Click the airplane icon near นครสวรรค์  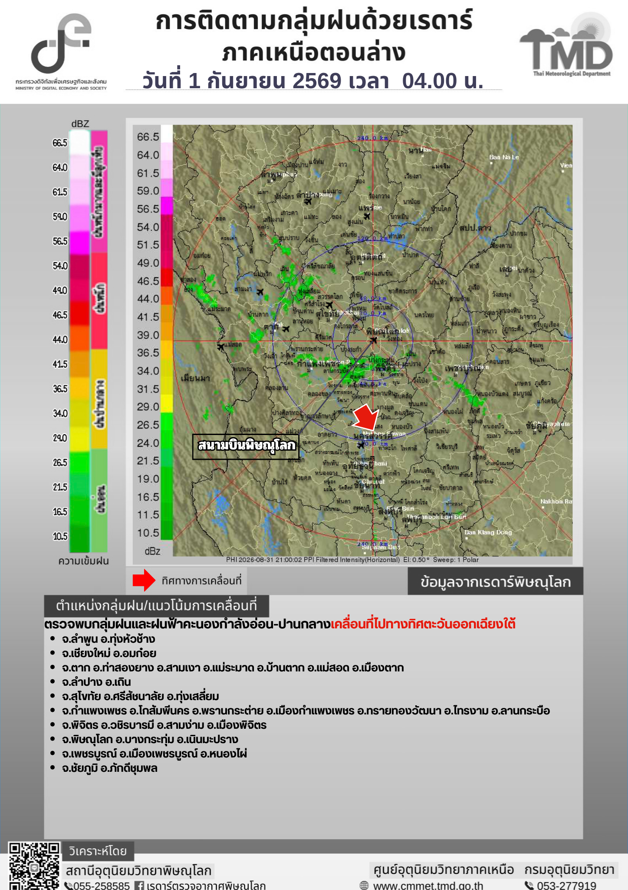click(x=361, y=445)
